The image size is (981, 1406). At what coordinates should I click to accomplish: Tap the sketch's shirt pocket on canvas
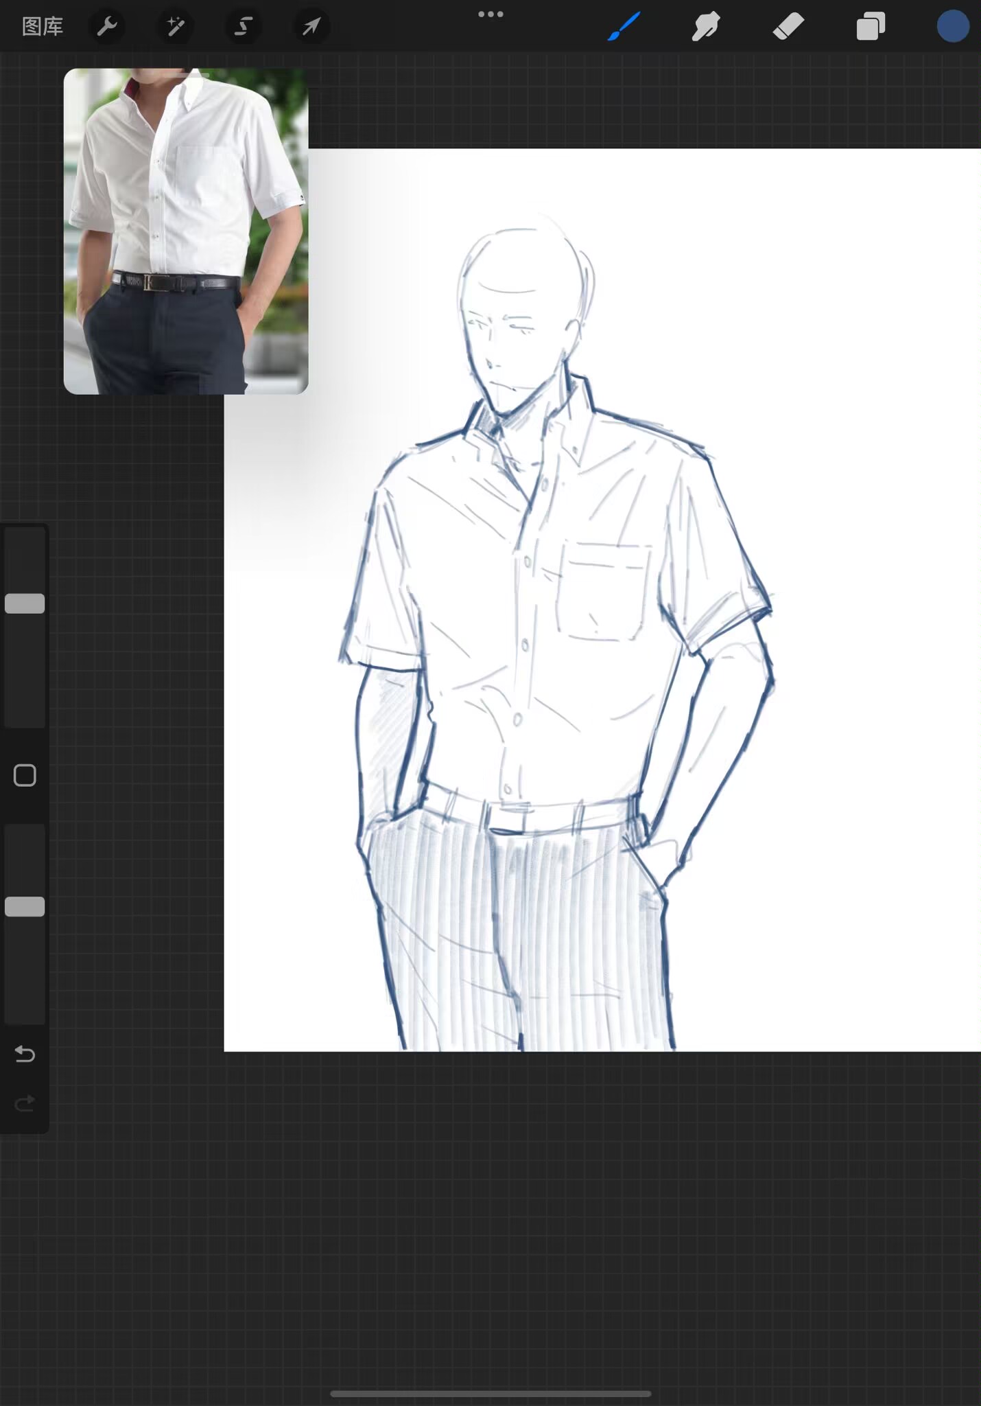coord(603,590)
